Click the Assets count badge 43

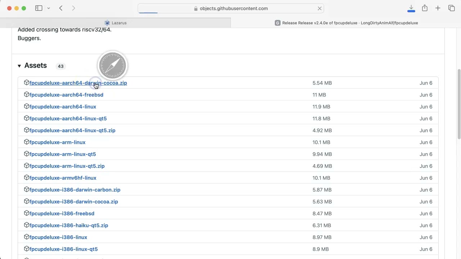[x=61, y=66]
